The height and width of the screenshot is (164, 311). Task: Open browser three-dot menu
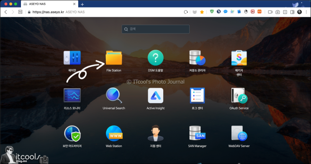point(306,12)
